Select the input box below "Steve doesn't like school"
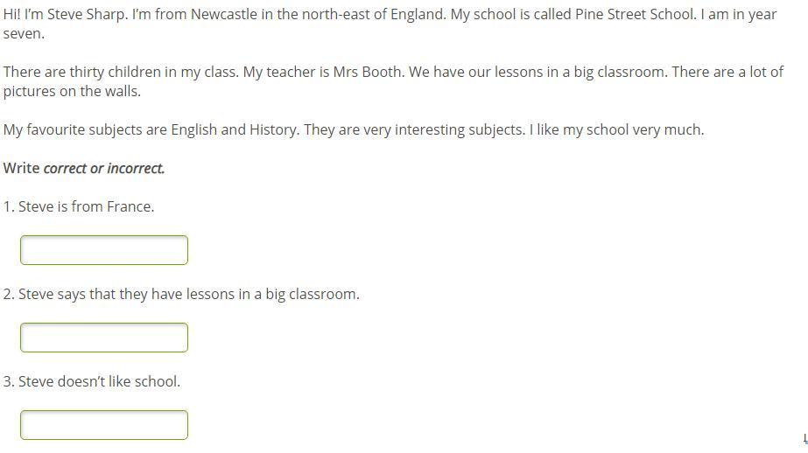The height and width of the screenshot is (453, 808). tap(104, 425)
